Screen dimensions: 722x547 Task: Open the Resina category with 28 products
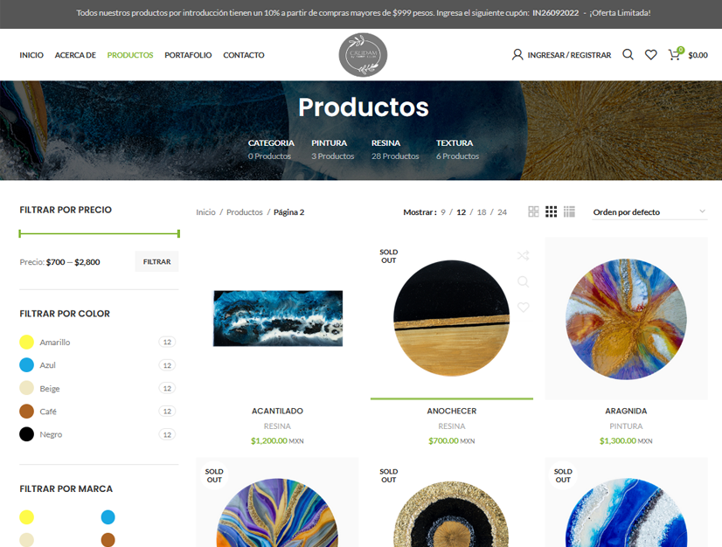click(395, 149)
